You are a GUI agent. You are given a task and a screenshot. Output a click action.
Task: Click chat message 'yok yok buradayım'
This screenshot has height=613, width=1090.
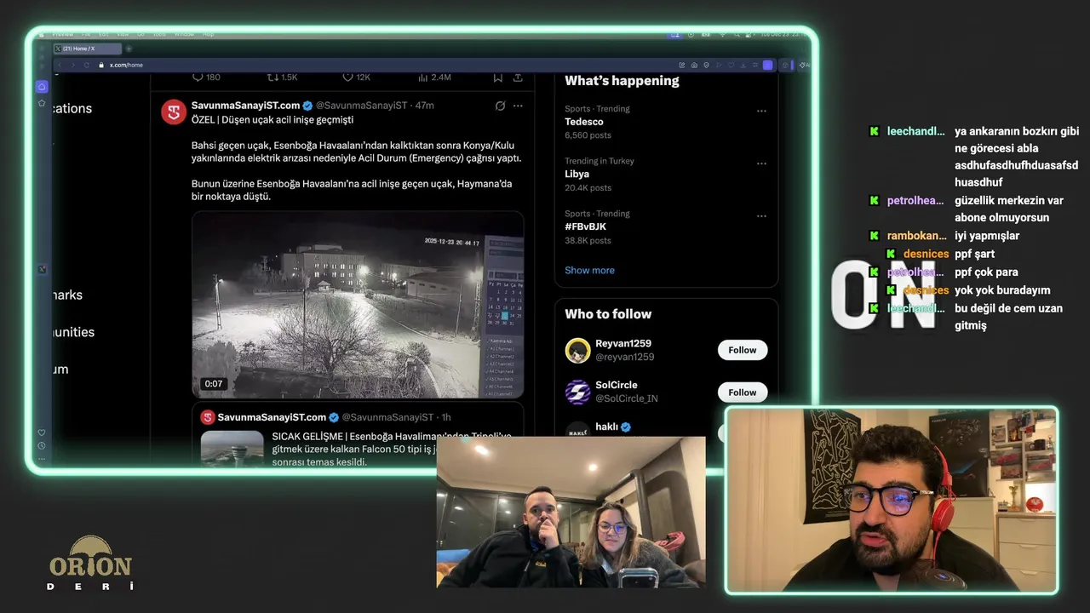click(1002, 290)
